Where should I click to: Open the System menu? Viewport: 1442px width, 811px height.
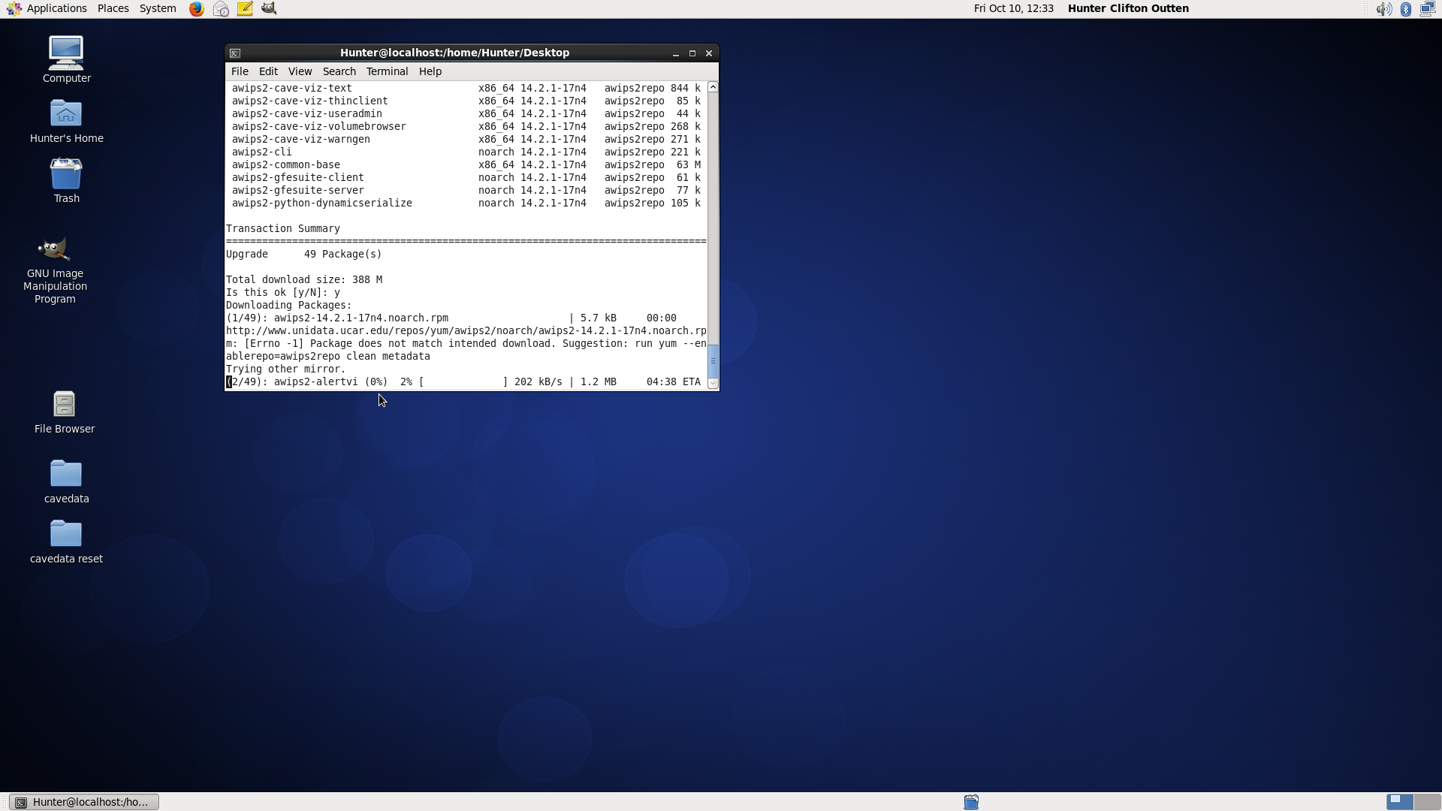(158, 9)
